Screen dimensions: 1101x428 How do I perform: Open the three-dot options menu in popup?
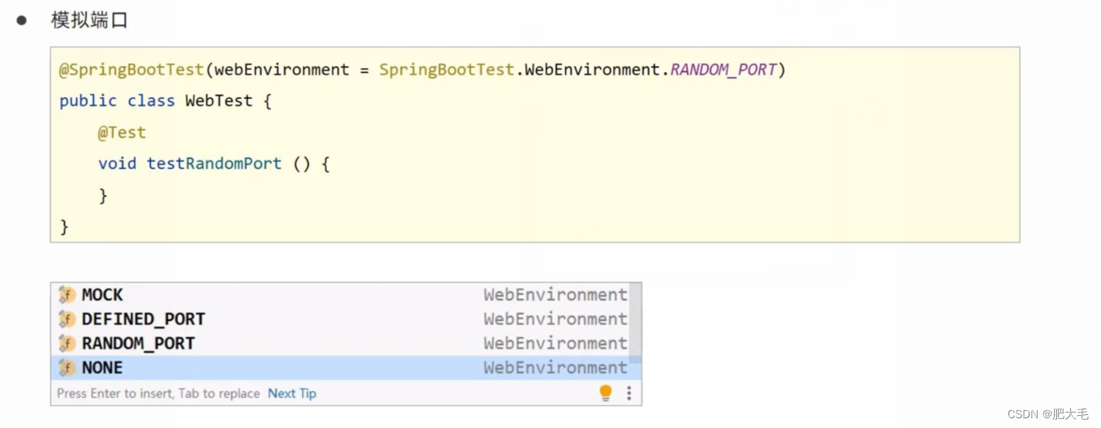628,393
